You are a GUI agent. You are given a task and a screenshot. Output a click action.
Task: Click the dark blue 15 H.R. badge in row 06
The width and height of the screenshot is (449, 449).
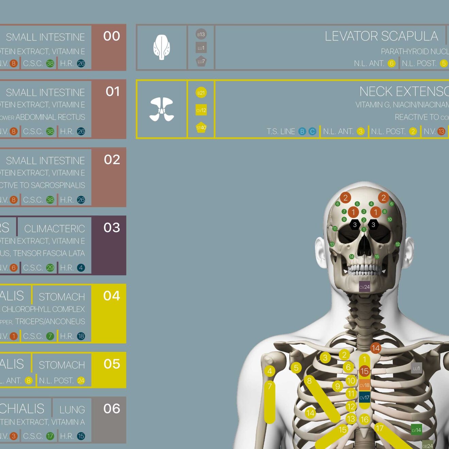(x=81, y=436)
